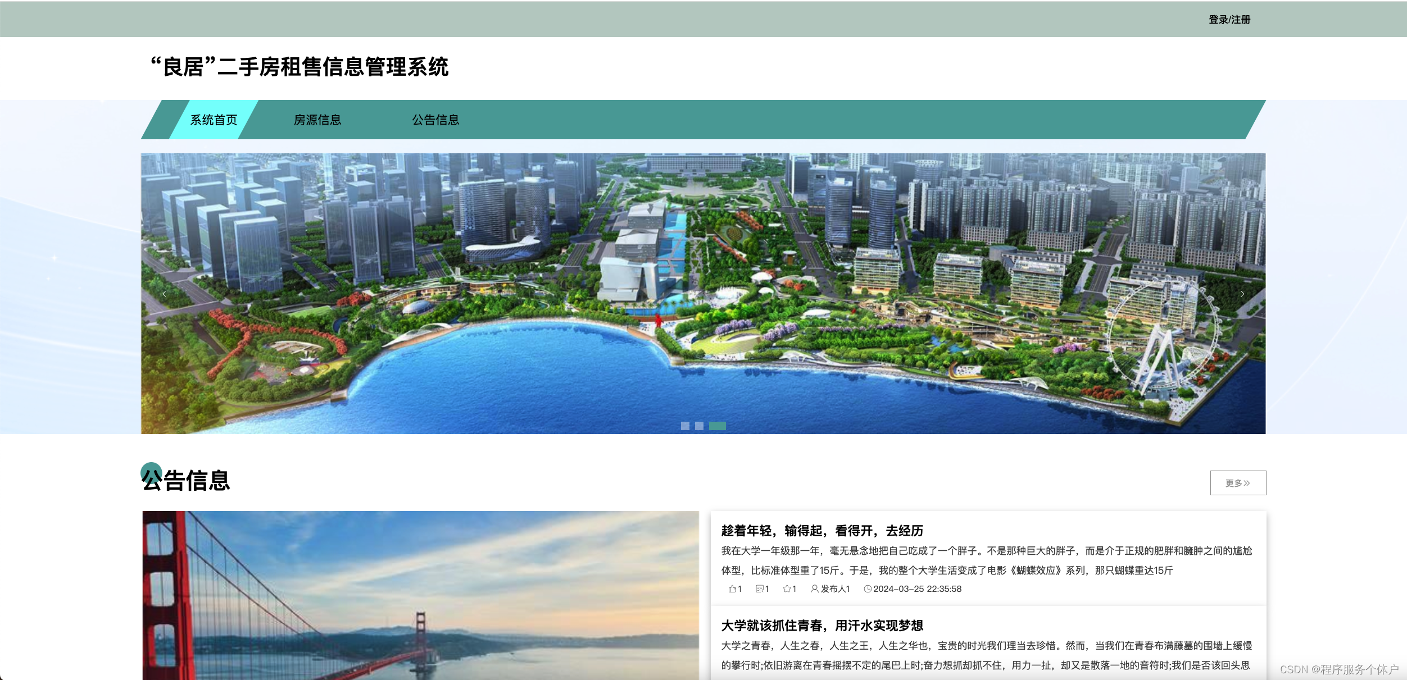Click the Golden Gate Bridge announcement image
This screenshot has height=680, width=1407.
coord(420,595)
